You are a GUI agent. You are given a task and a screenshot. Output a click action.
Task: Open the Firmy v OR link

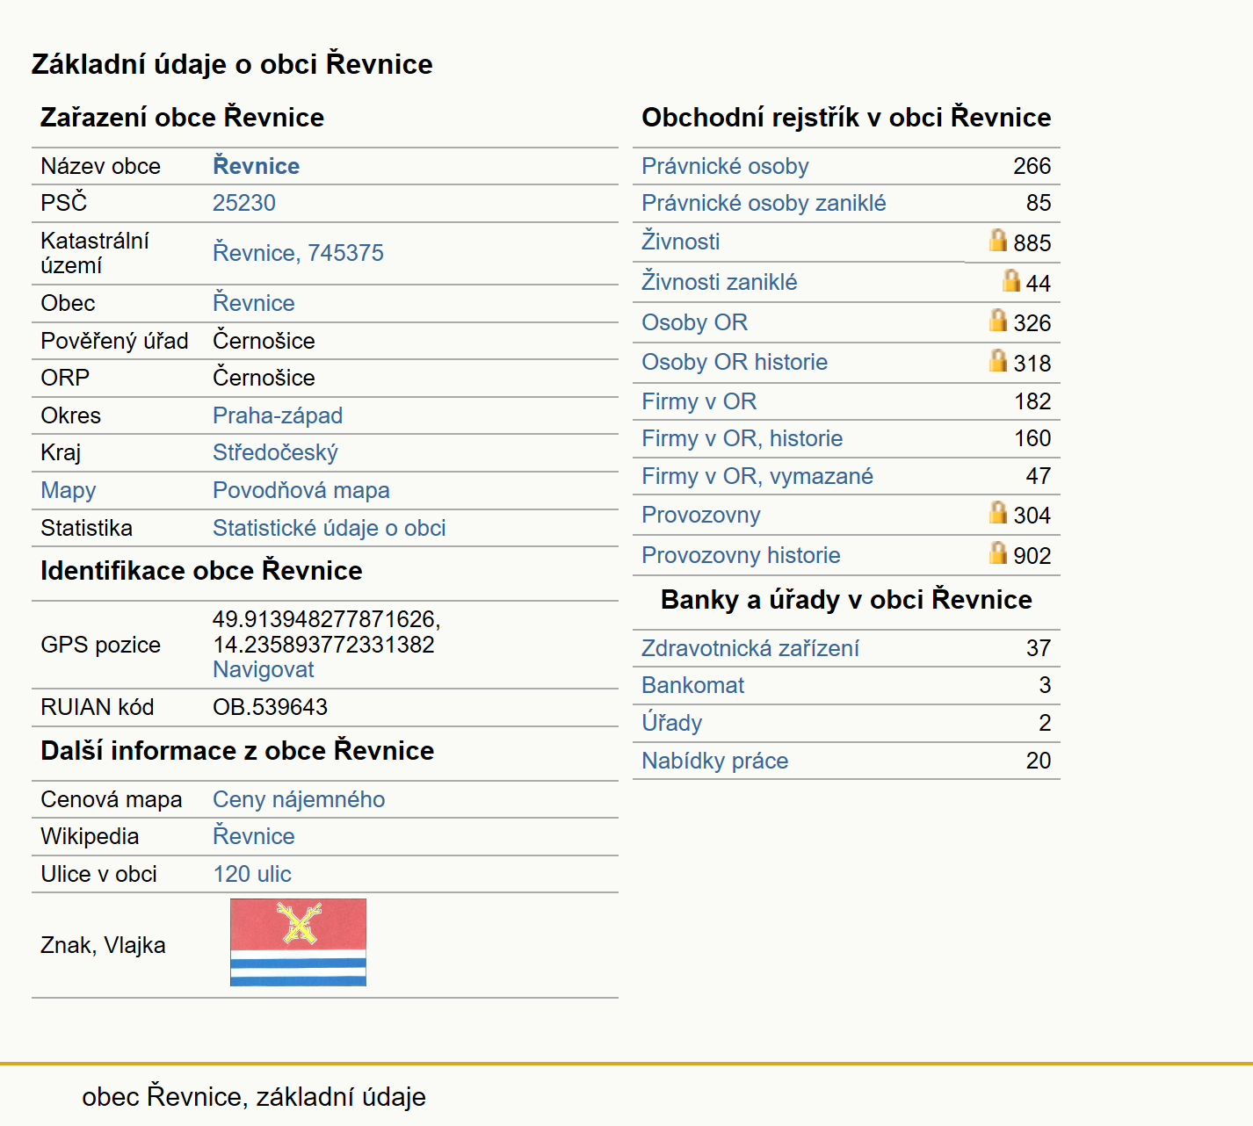click(x=699, y=401)
